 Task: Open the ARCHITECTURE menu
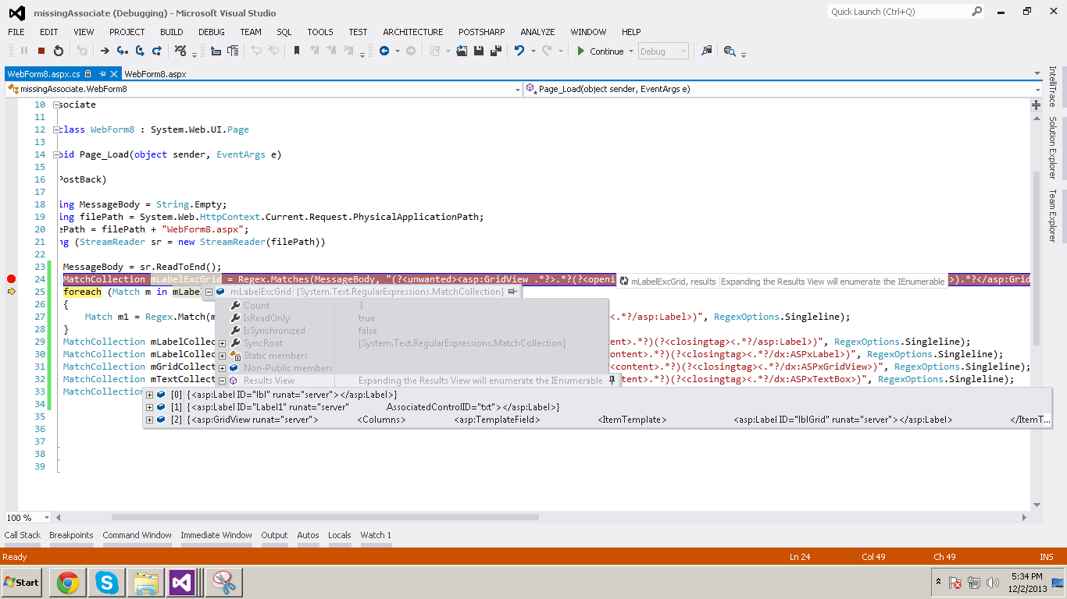[413, 32]
